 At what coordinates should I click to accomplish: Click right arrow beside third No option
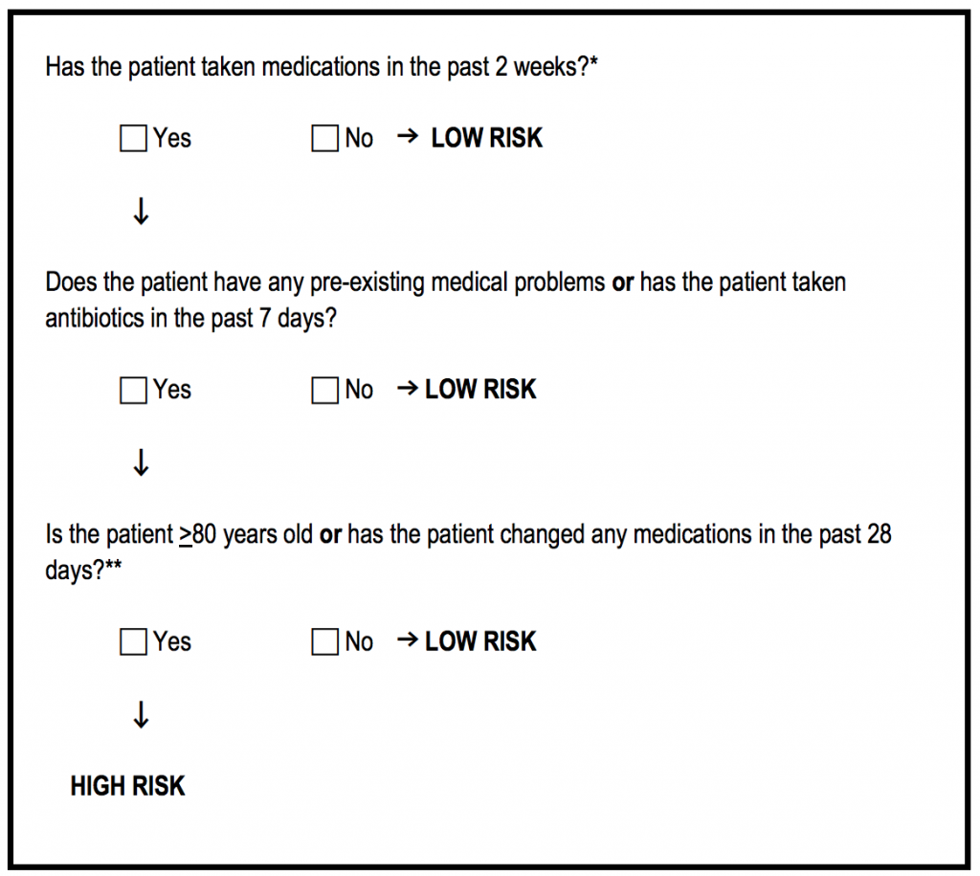[x=408, y=640]
